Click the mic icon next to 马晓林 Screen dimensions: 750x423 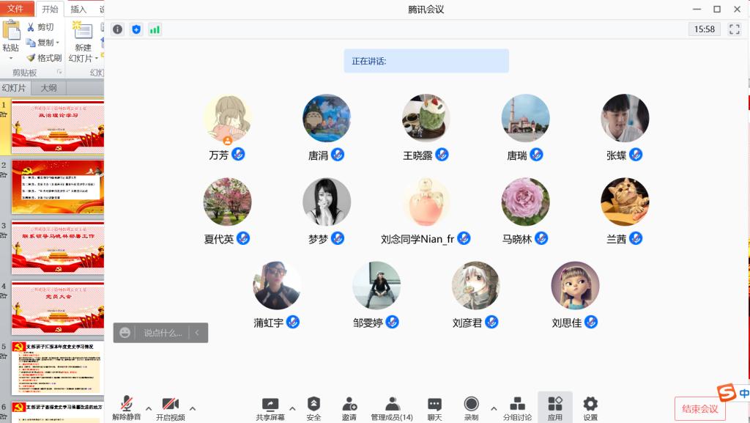[x=541, y=238]
